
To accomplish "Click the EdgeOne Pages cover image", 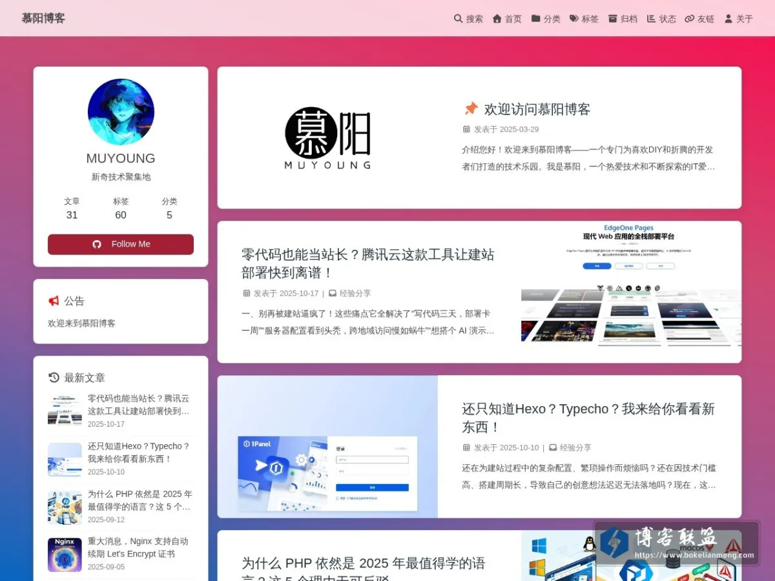I will click(x=631, y=292).
